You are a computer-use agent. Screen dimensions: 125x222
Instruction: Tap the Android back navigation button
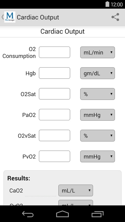[x=28, y=214]
